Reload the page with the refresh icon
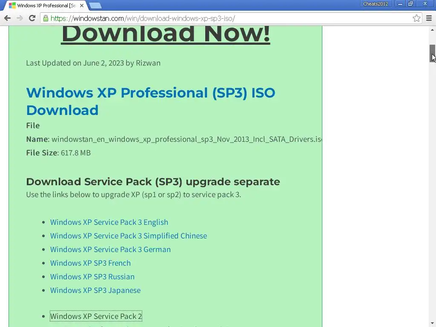This screenshot has width=436, height=327. [32, 18]
